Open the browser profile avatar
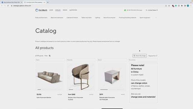Image resolution: width=193 pixels, height=109 pixels. pyautogui.click(x=188, y=6)
